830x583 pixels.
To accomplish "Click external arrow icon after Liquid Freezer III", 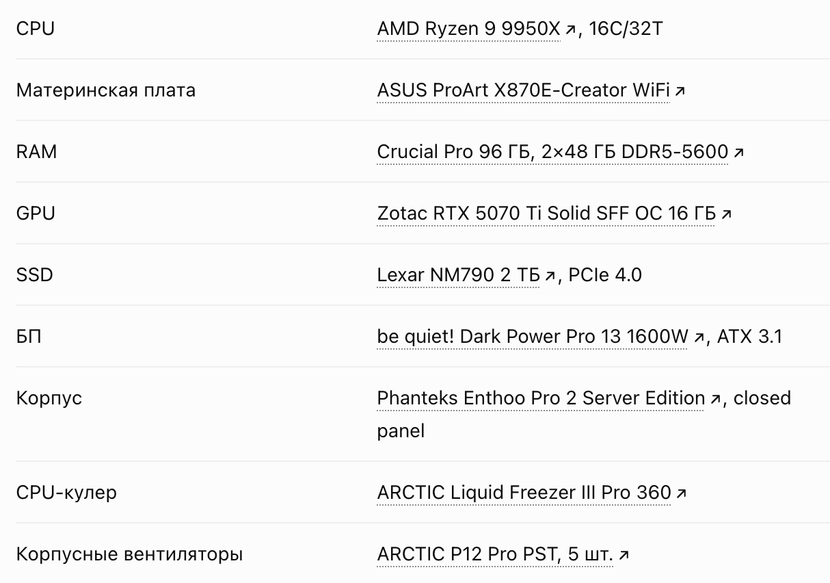I will 681,494.
